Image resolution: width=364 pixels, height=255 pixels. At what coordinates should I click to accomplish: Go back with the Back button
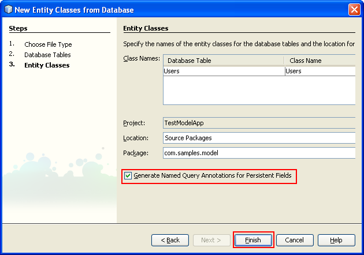[x=170, y=240]
